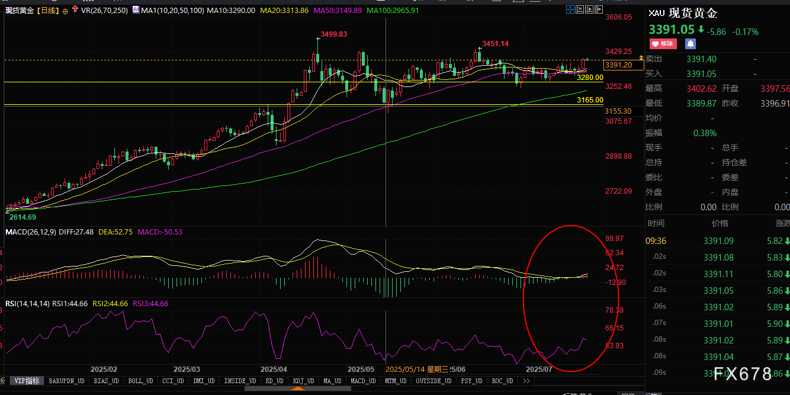The width and height of the screenshot is (790, 395).
Task: Switch to the CCI_UD indicator tab
Action: (171, 381)
